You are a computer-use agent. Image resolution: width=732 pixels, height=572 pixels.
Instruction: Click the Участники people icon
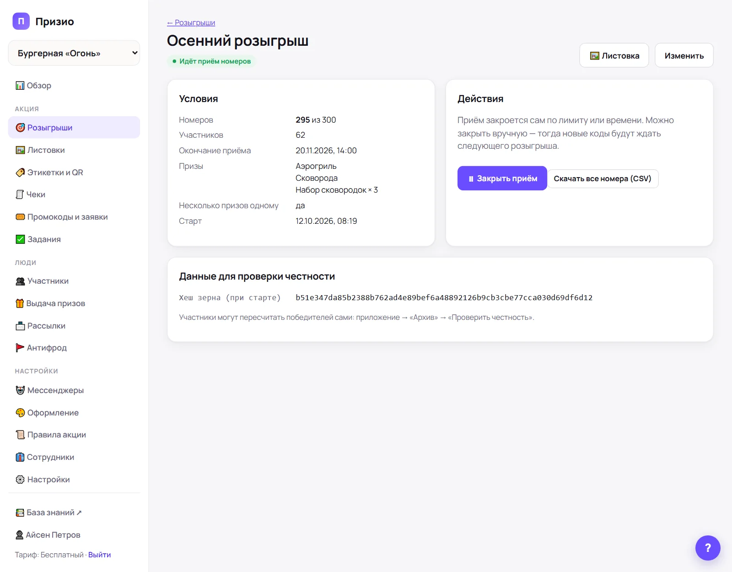(20, 281)
